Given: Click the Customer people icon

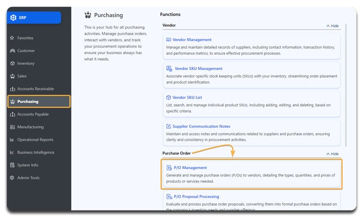Looking at the screenshot, I should [12, 51].
